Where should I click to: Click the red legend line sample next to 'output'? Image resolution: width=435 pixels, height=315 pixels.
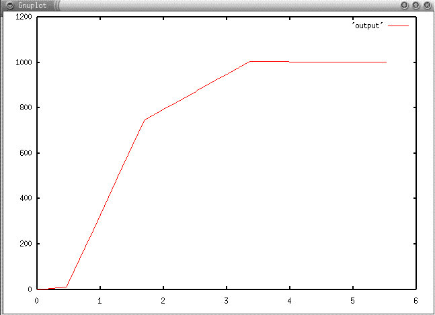(x=399, y=26)
